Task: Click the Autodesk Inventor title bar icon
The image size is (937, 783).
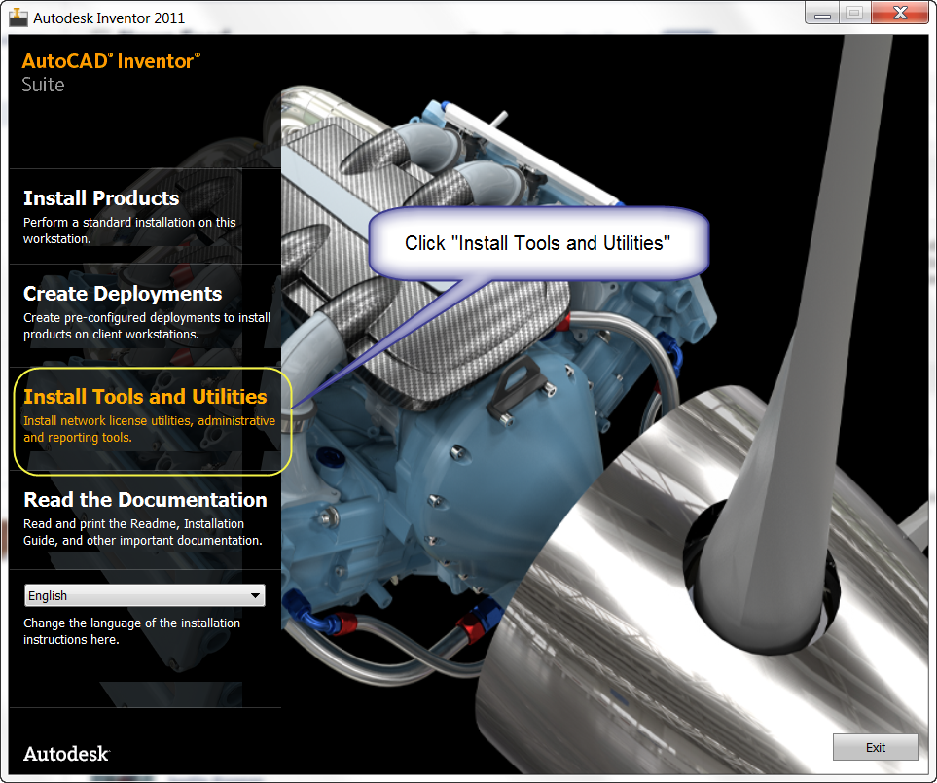Action: point(18,18)
